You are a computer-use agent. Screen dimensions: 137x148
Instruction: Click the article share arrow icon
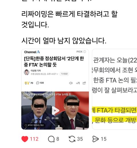[x=84, y=83]
